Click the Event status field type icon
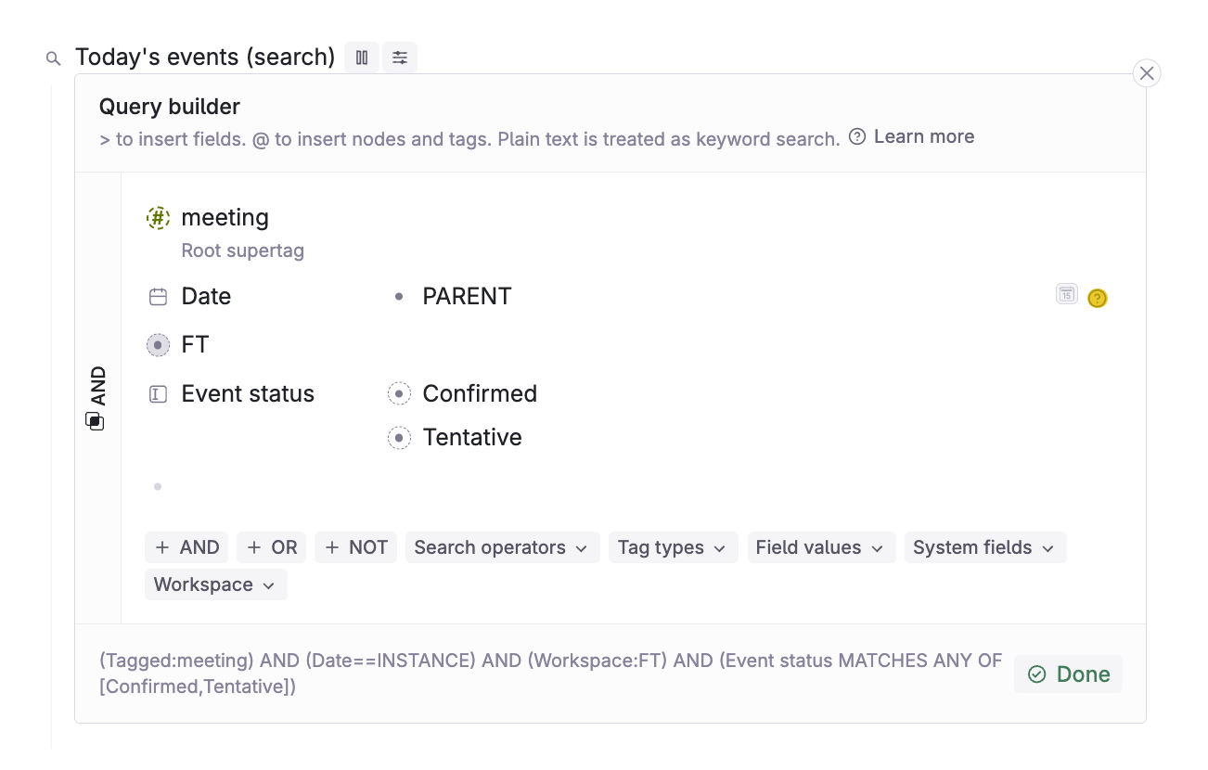This screenshot has width=1208, height=770. [159, 394]
